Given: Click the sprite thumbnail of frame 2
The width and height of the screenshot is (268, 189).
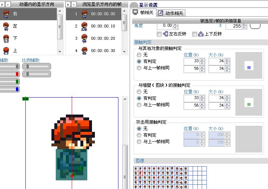Looking at the screenshot, I should (84, 26).
